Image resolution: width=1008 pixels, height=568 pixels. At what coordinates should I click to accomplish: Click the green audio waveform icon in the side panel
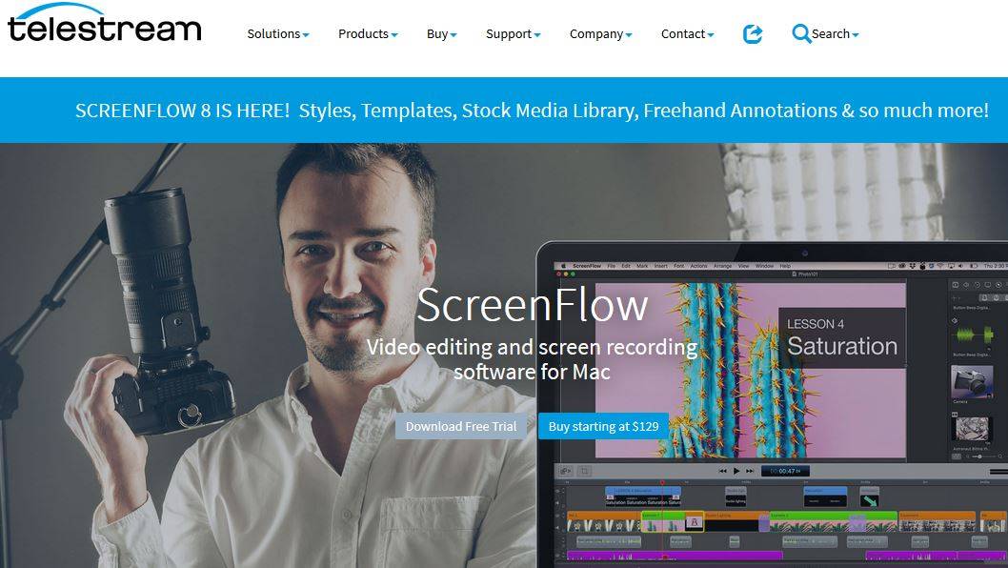pos(974,335)
